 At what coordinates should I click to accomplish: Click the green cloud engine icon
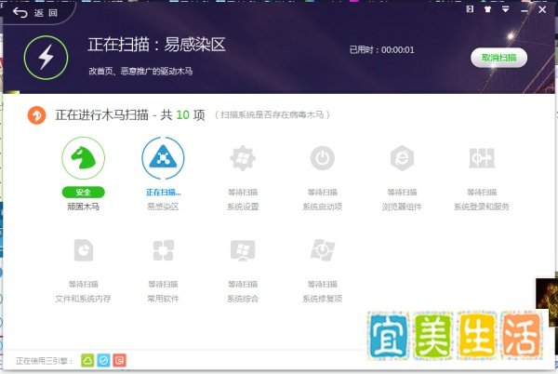(x=87, y=360)
